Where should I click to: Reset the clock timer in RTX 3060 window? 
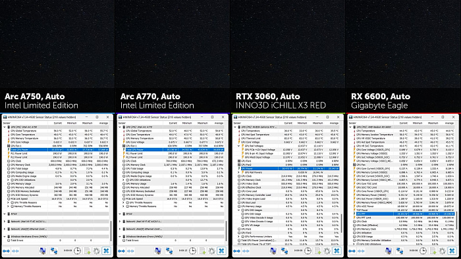click(308, 251)
